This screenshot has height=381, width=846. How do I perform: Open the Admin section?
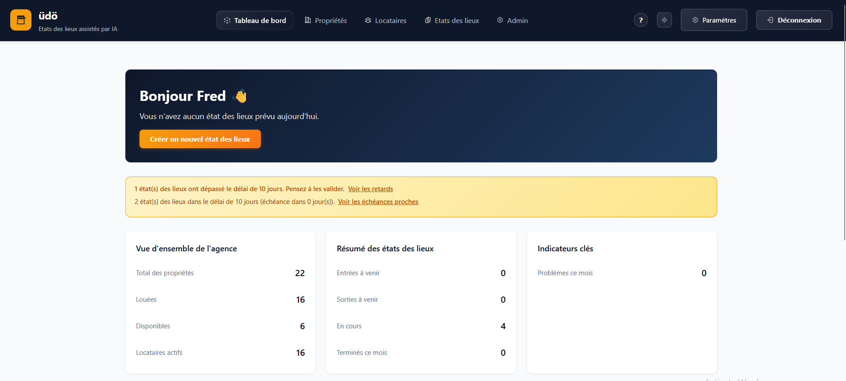pos(512,20)
